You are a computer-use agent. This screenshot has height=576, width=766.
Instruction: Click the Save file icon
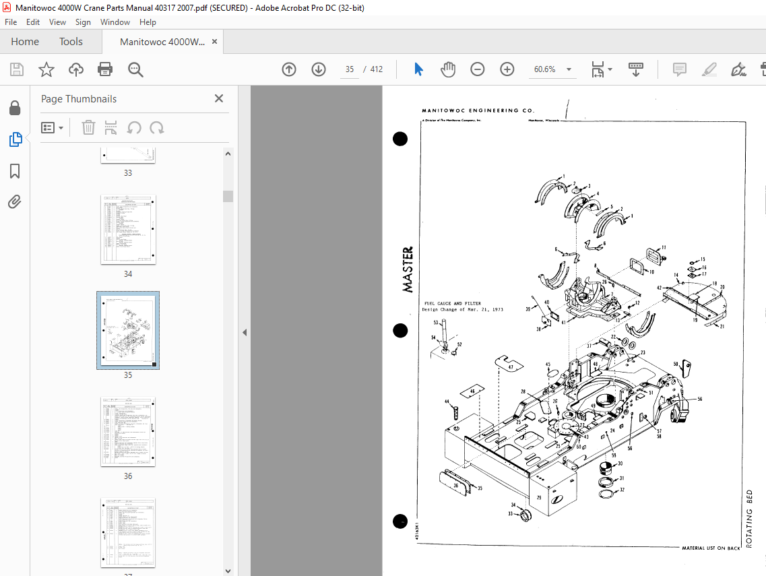point(17,69)
